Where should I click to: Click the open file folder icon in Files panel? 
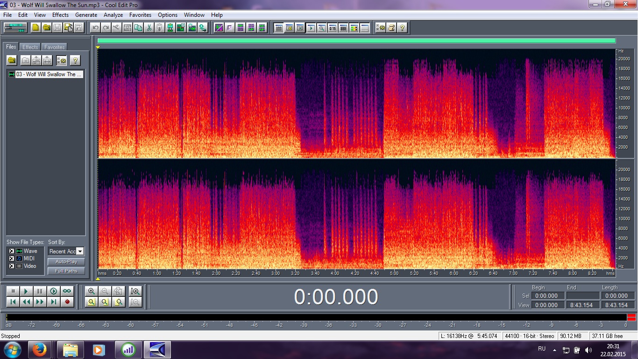(x=12, y=60)
